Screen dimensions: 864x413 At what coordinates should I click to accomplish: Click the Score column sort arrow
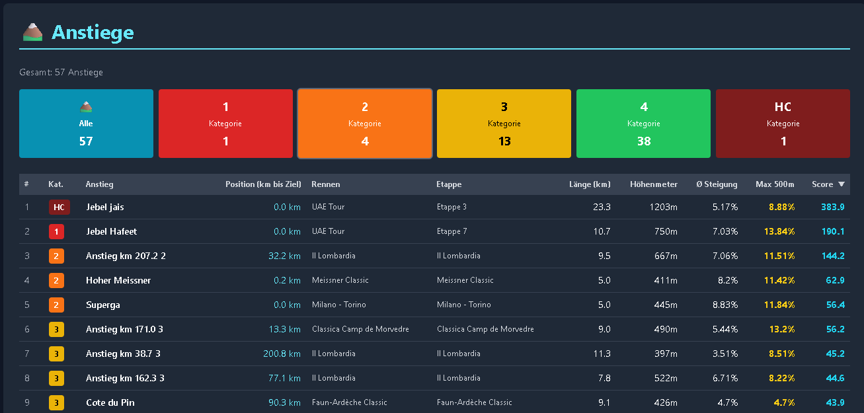841,184
